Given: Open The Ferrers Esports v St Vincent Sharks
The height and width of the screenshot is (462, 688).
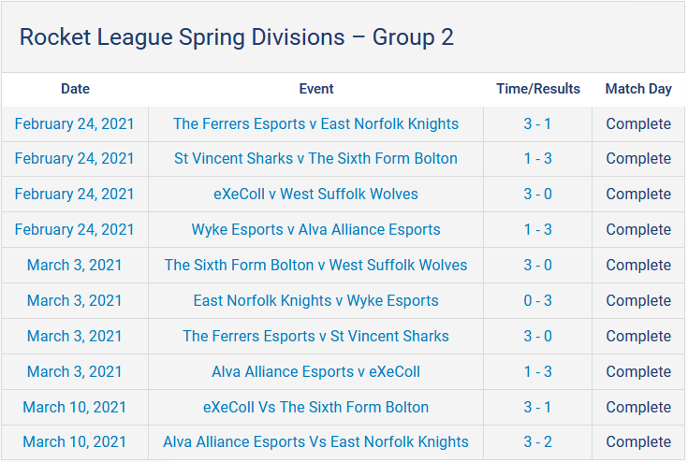Looking at the screenshot, I should [x=315, y=336].
